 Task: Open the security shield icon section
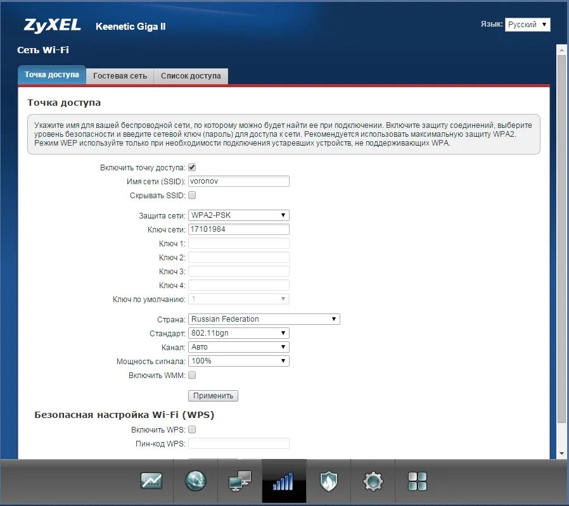328,482
